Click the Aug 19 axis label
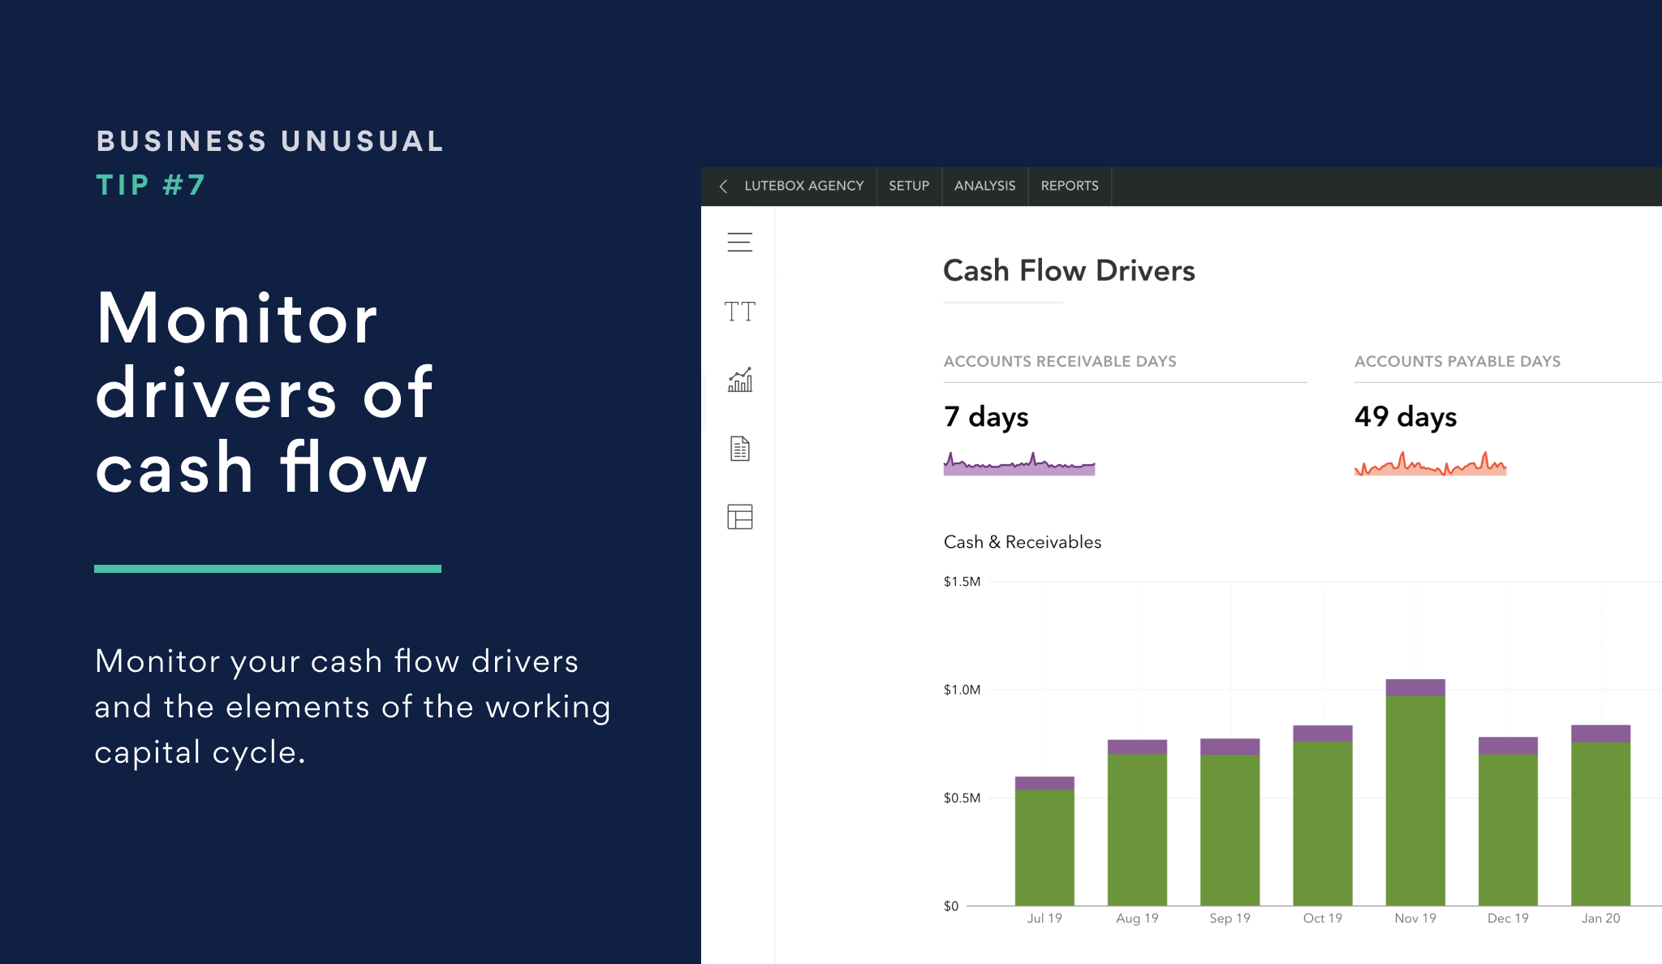The image size is (1662, 964). [1137, 918]
